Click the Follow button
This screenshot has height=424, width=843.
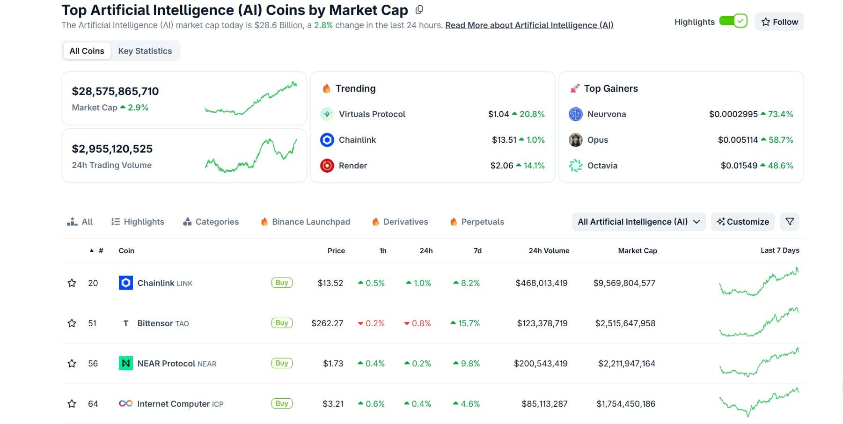pos(778,22)
